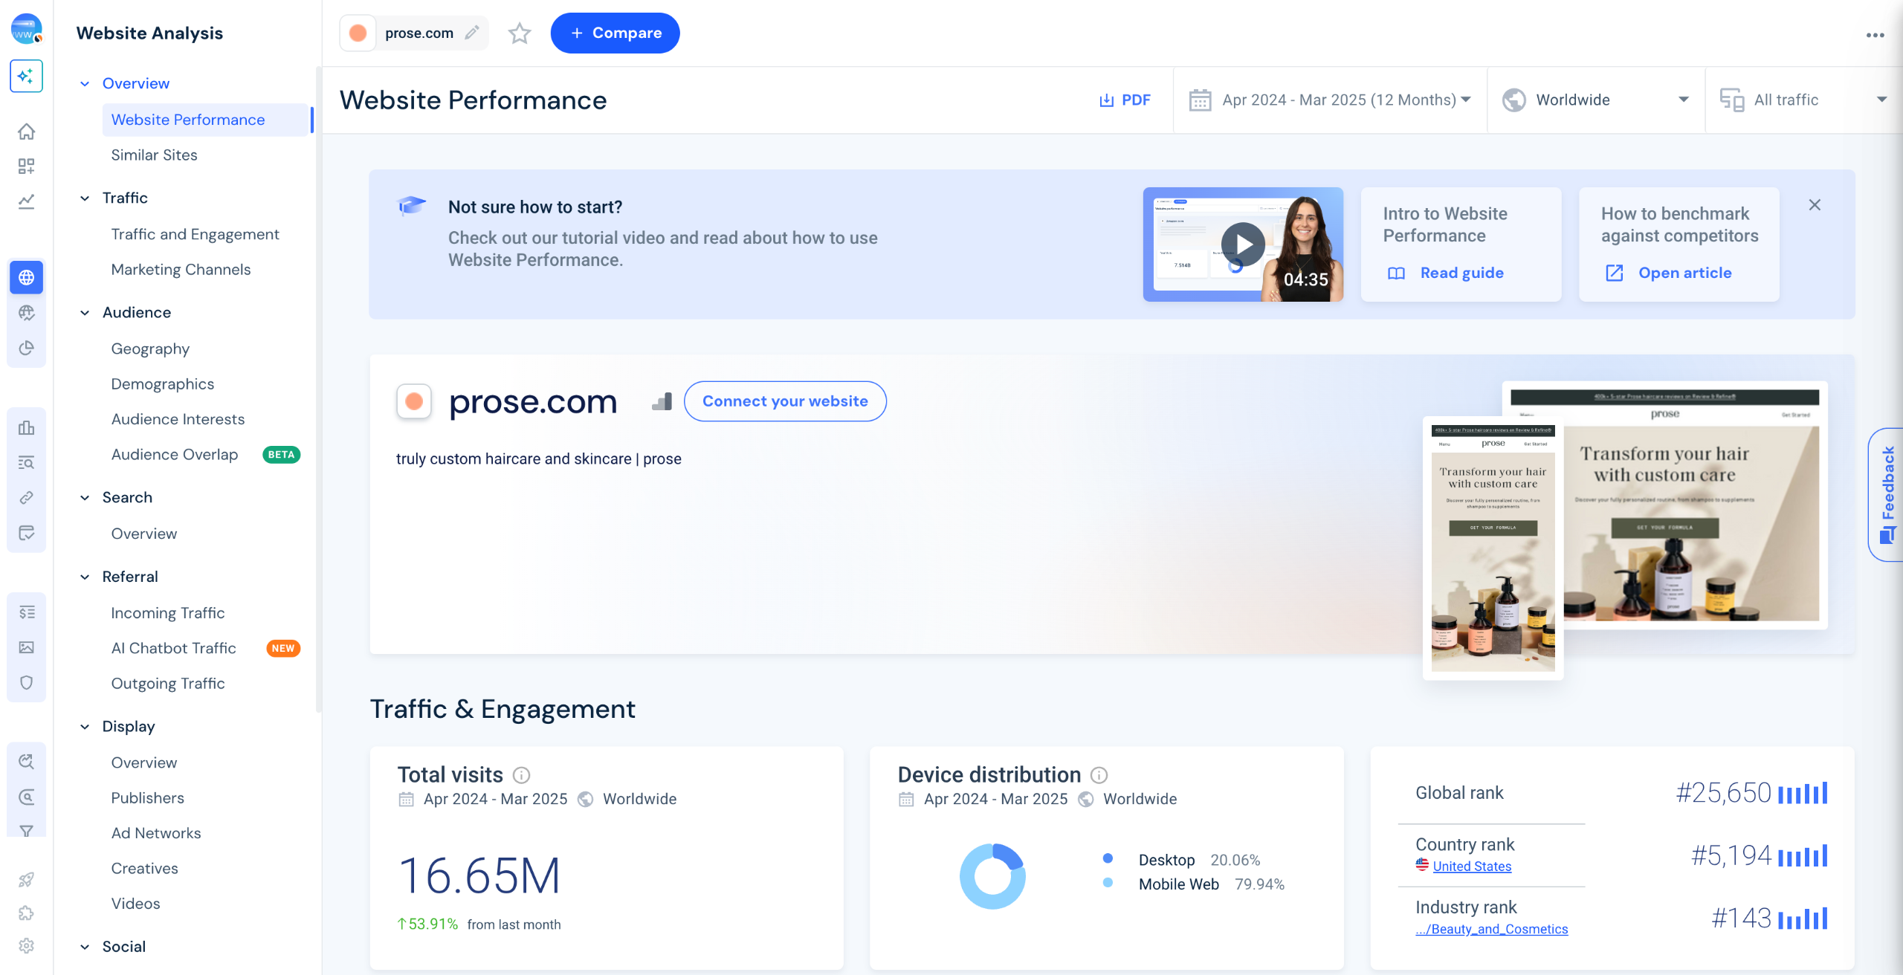Open the list search icon in rail
Image resolution: width=1903 pixels, height=975 pixels.
coord(26,463)
